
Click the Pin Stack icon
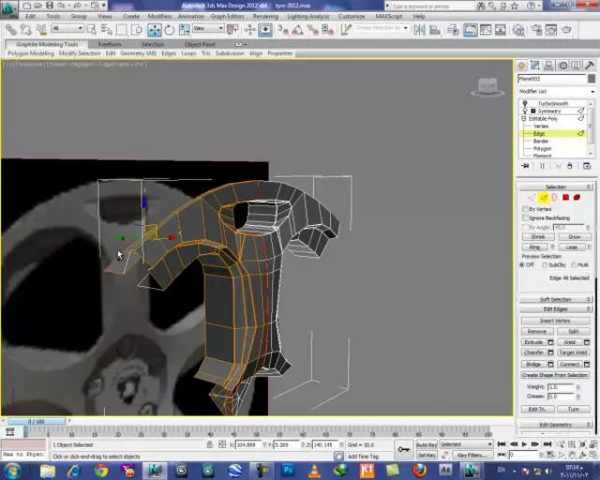(x=525, y=166)
